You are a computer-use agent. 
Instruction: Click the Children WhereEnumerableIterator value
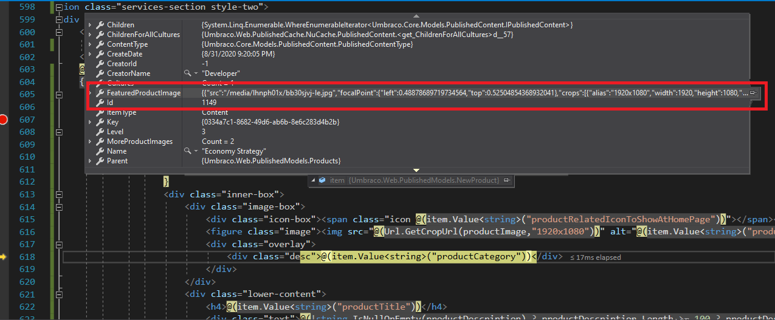[387, 25]
